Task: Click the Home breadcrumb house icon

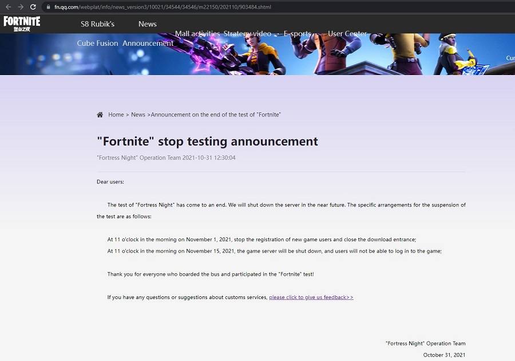Action: [x=100, y=114]
